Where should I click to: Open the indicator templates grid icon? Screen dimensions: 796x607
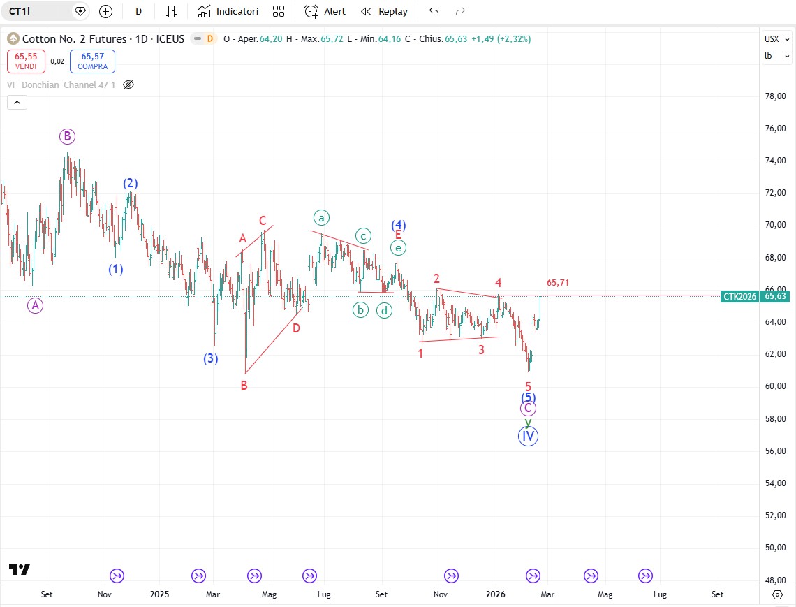tap(279, 11)
